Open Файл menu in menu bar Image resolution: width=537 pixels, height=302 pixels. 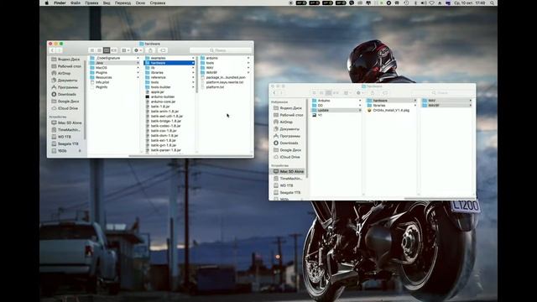click(76, 3)
